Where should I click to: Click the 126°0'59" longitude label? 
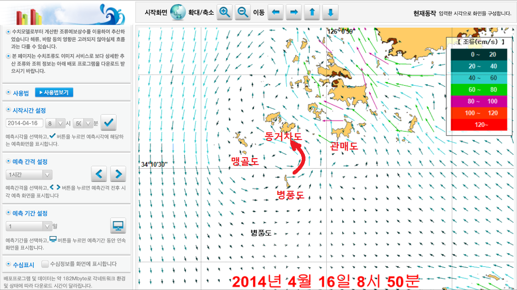pyautogui.click(x=340, y=31)
